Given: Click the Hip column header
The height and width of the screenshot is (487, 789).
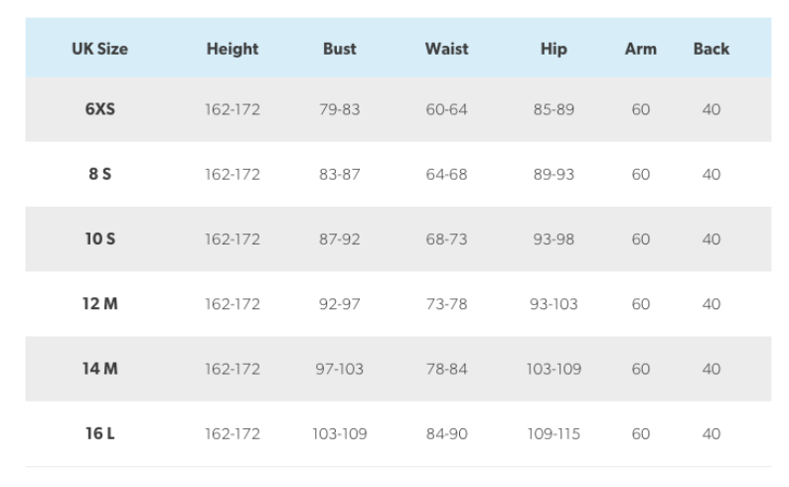Looking at the screenshot, I should 553,49.
